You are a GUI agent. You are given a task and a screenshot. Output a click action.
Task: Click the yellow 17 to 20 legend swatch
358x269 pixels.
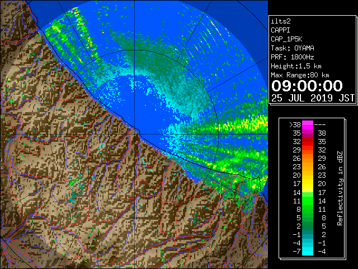click(x=308, y=184)
